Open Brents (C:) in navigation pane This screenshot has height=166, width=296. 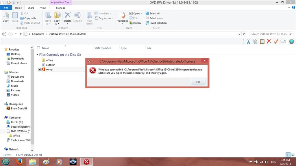[x=17, y=122]
